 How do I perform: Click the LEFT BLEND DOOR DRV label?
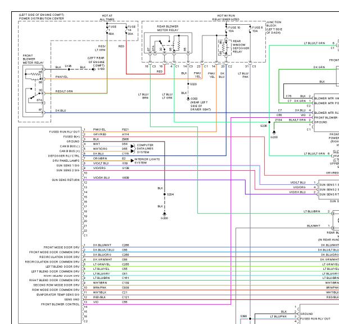coord(62,267)
